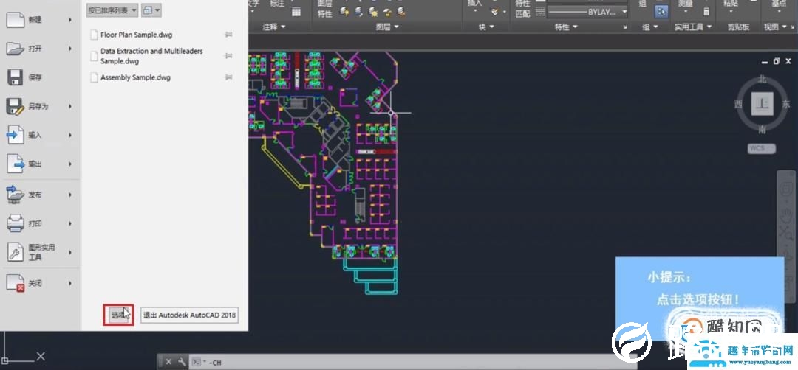Open the 另存为 (Save As) menu item
This screenshot has width=798, height=370.
coord(38,107)
